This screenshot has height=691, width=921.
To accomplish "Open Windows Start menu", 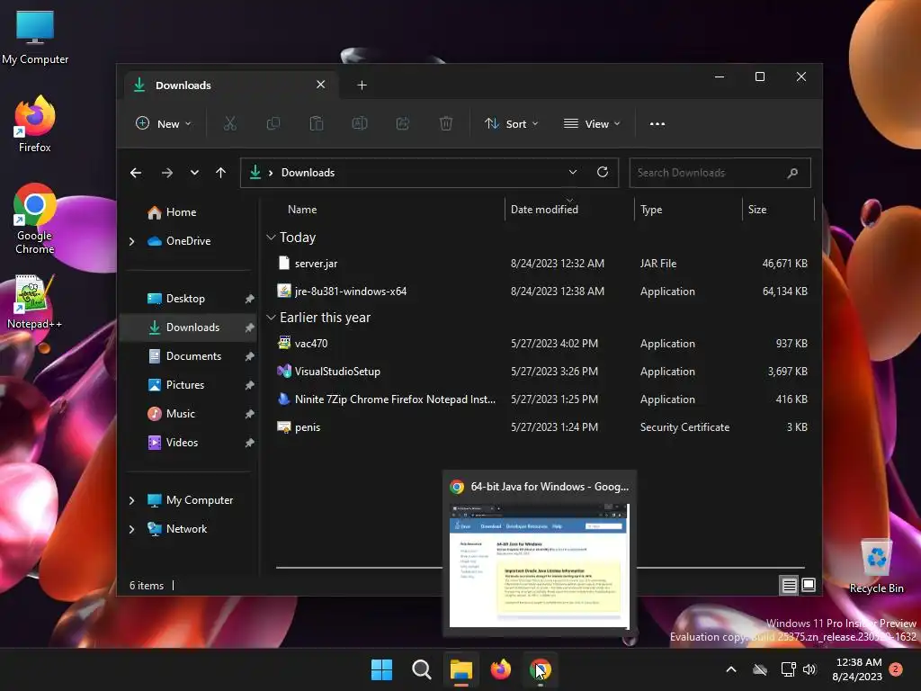I will (x=381, y=669).
